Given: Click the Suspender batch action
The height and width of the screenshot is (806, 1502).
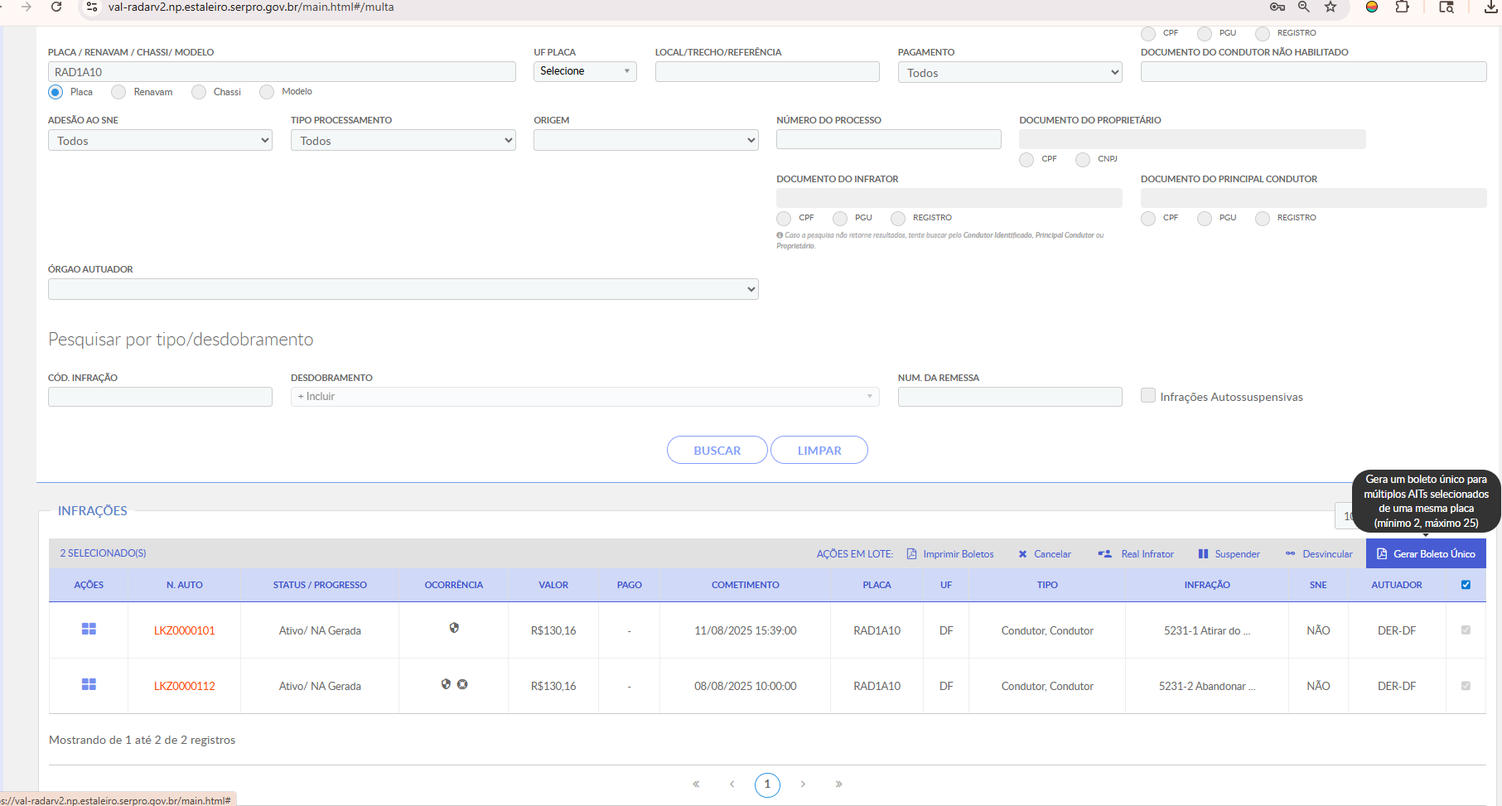Looking at the screenshot, I should click(1229, 554).
